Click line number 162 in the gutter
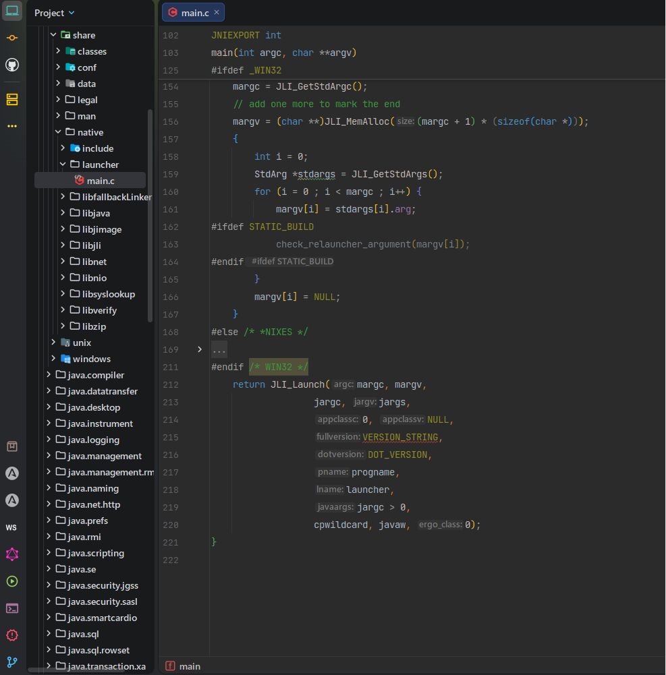The image size is (666, 675). (x=171, y=227)
